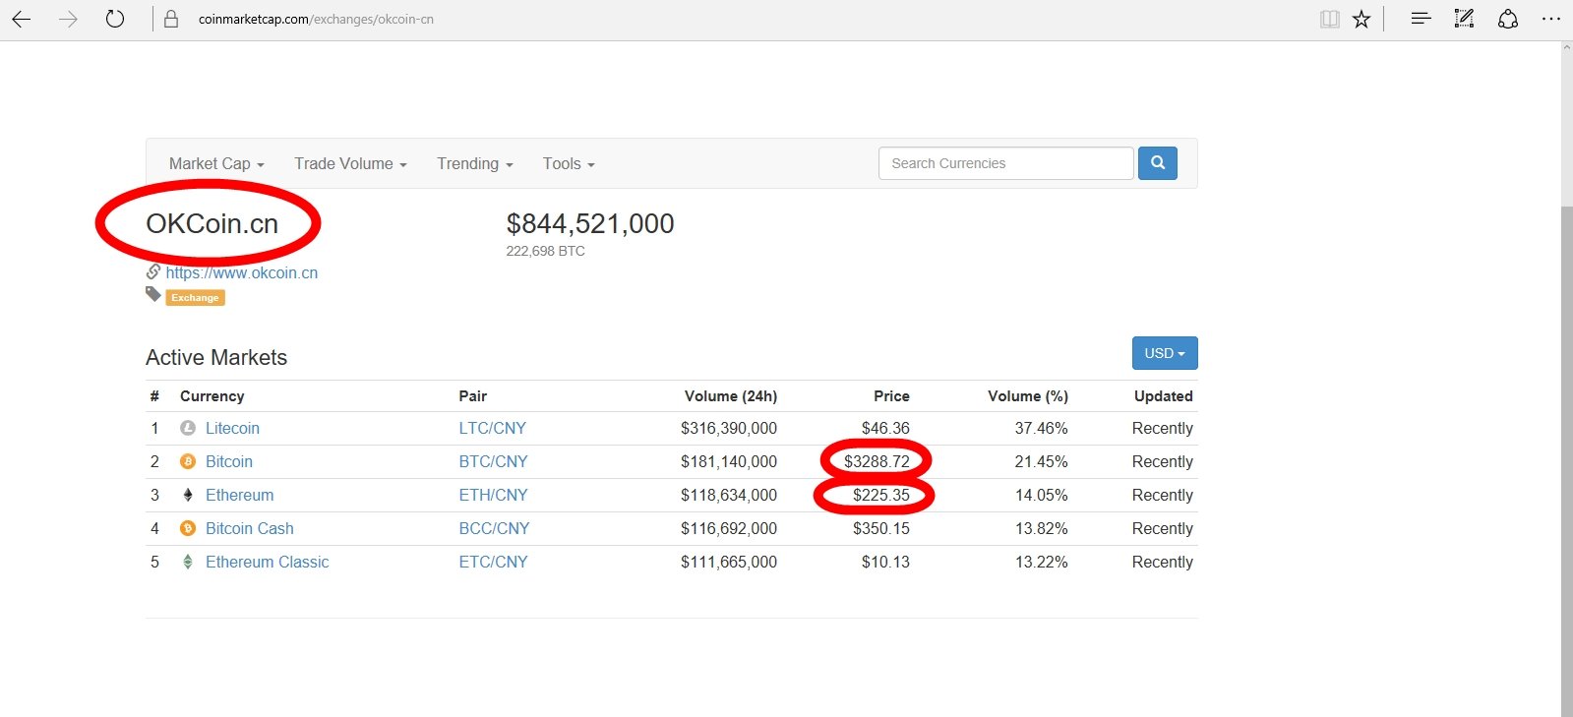Click the orange Bitcoin coin icon
Image resolution: width=1573 pixels, height=717 pixels.
pyautogui.click(x=188, y=461)
